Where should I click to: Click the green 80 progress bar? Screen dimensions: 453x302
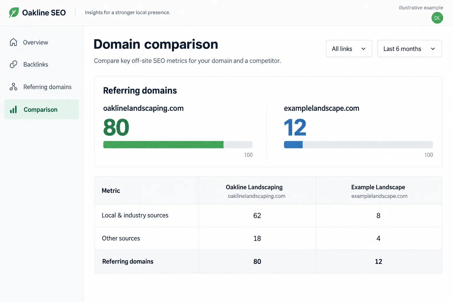click(178, 145)
